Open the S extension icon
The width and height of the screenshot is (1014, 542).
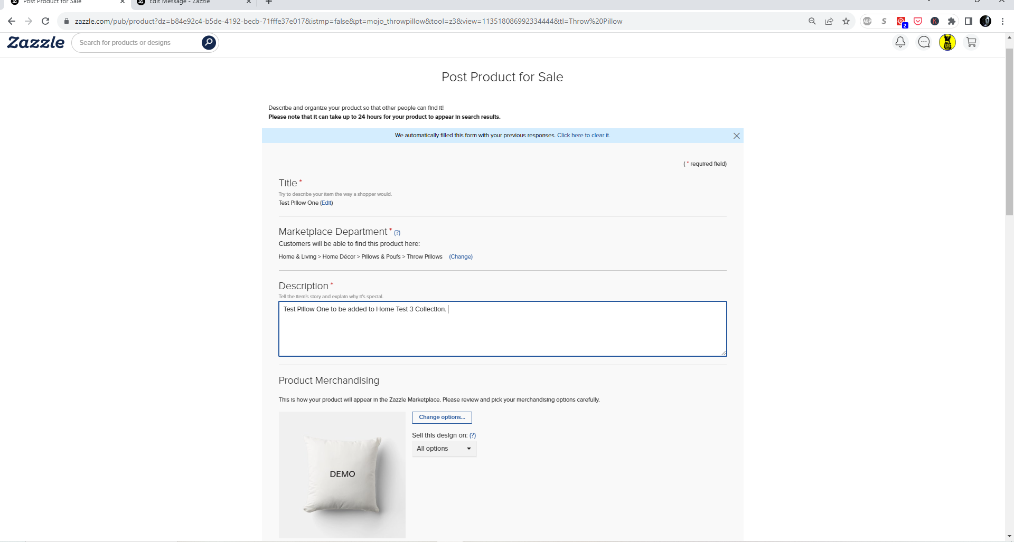click(884, 21)
